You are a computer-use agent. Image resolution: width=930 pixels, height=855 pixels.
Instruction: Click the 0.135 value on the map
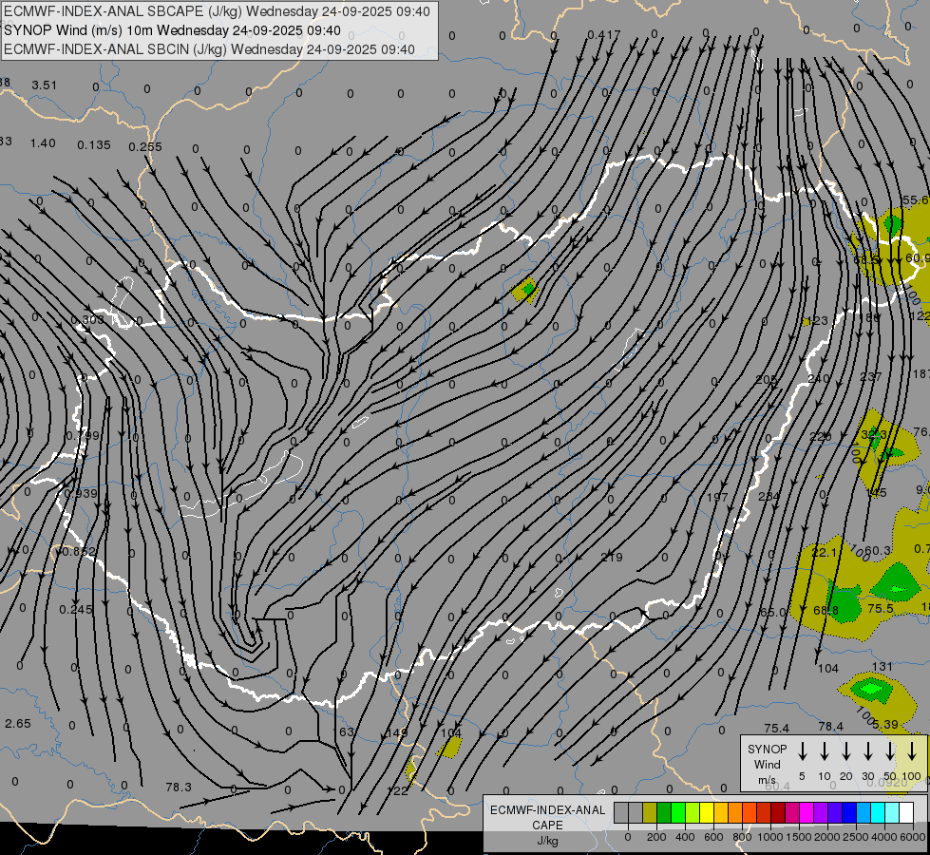[94, 144]
